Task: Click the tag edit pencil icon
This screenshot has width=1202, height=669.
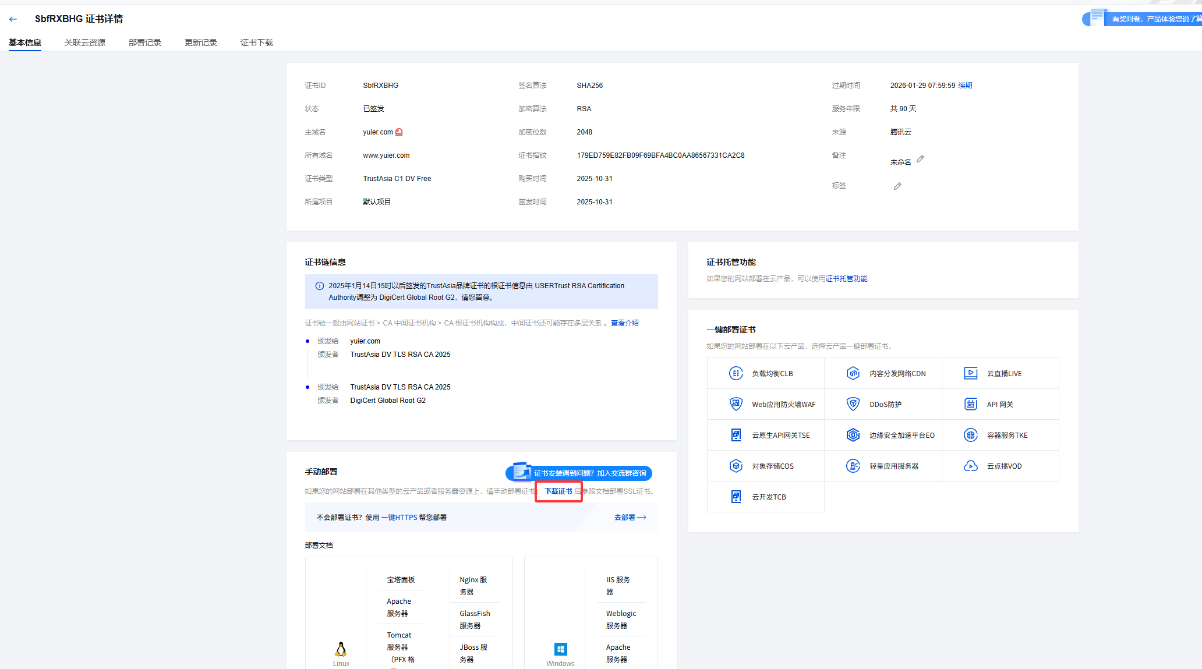Action: click(x=897, y=186)
